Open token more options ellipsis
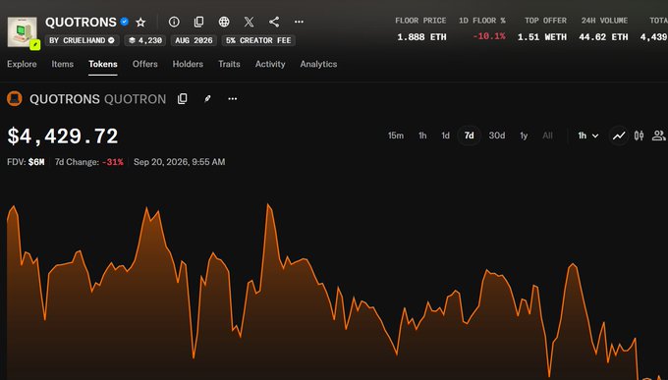The image size is (668, 380). pyautogui.click(x=232, y=99)
